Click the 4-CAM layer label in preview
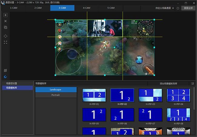 [59, 21]
